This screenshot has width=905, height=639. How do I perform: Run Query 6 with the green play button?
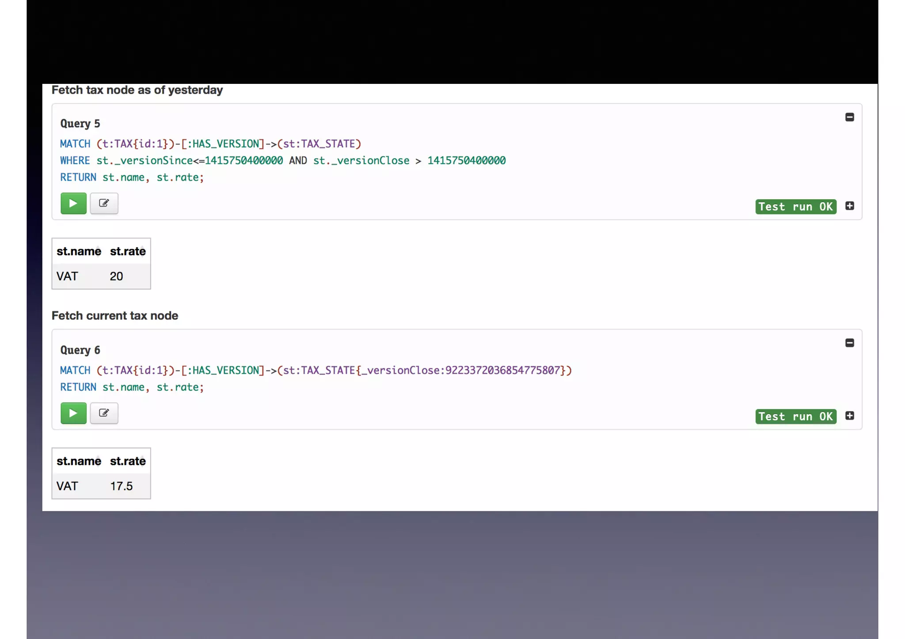(x=73, y=413)
